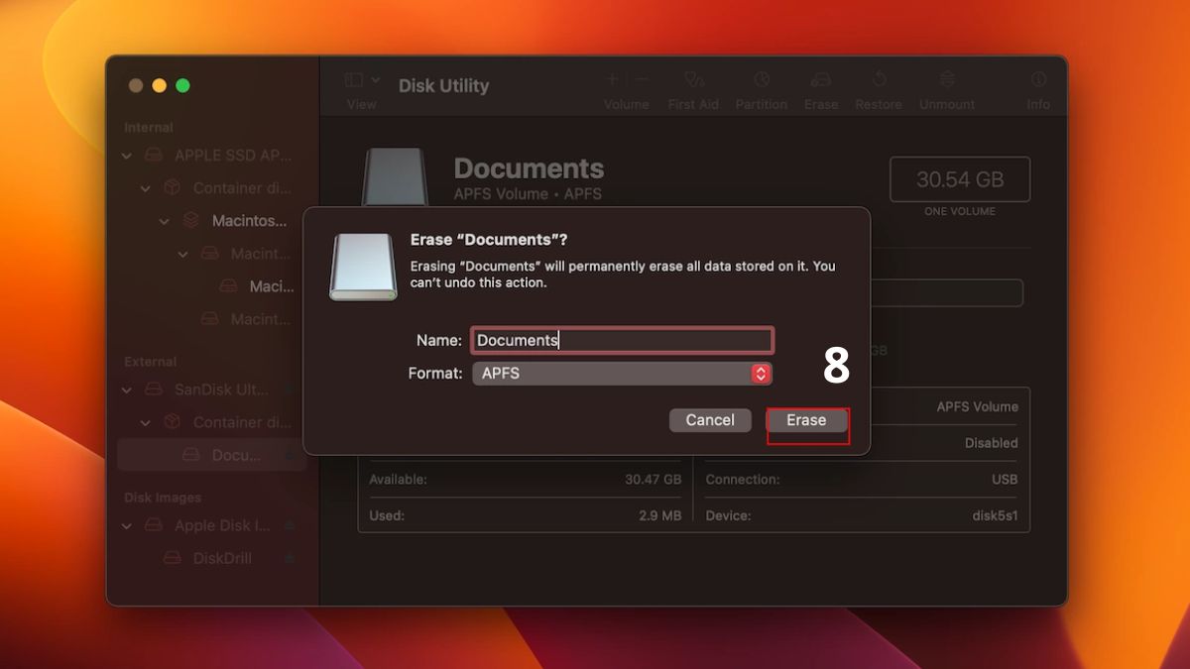Click the SanDisk Ult... drive icon

pyautogui.click(x=154, y=390)
